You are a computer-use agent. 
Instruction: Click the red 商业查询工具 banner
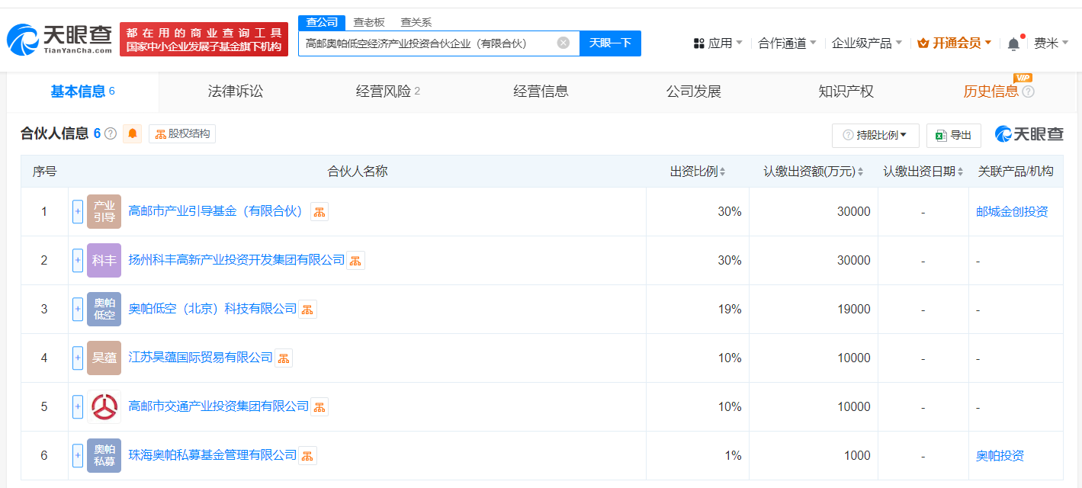204,39
